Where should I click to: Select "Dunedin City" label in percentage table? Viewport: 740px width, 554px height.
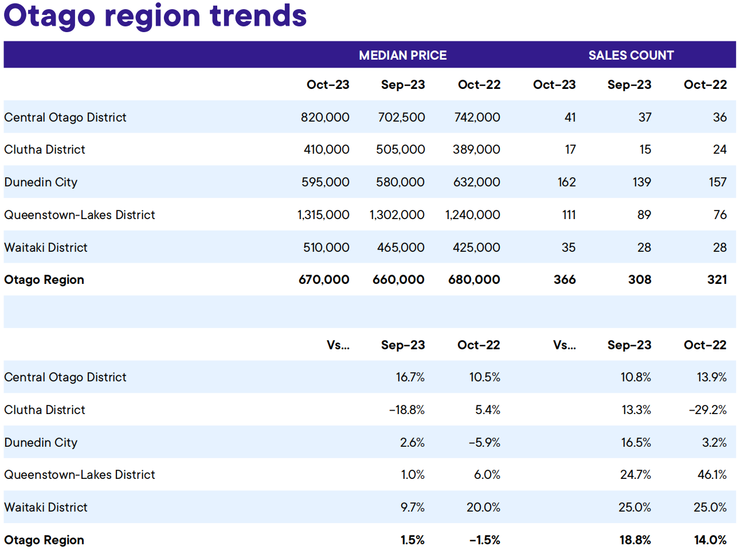[x=41, y=442]
